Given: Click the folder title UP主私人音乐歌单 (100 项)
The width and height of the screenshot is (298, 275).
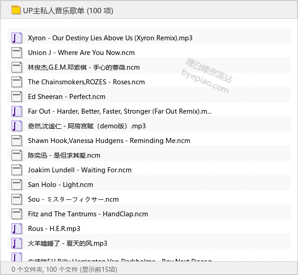Looking at the screenshot, I should point(68,11).
